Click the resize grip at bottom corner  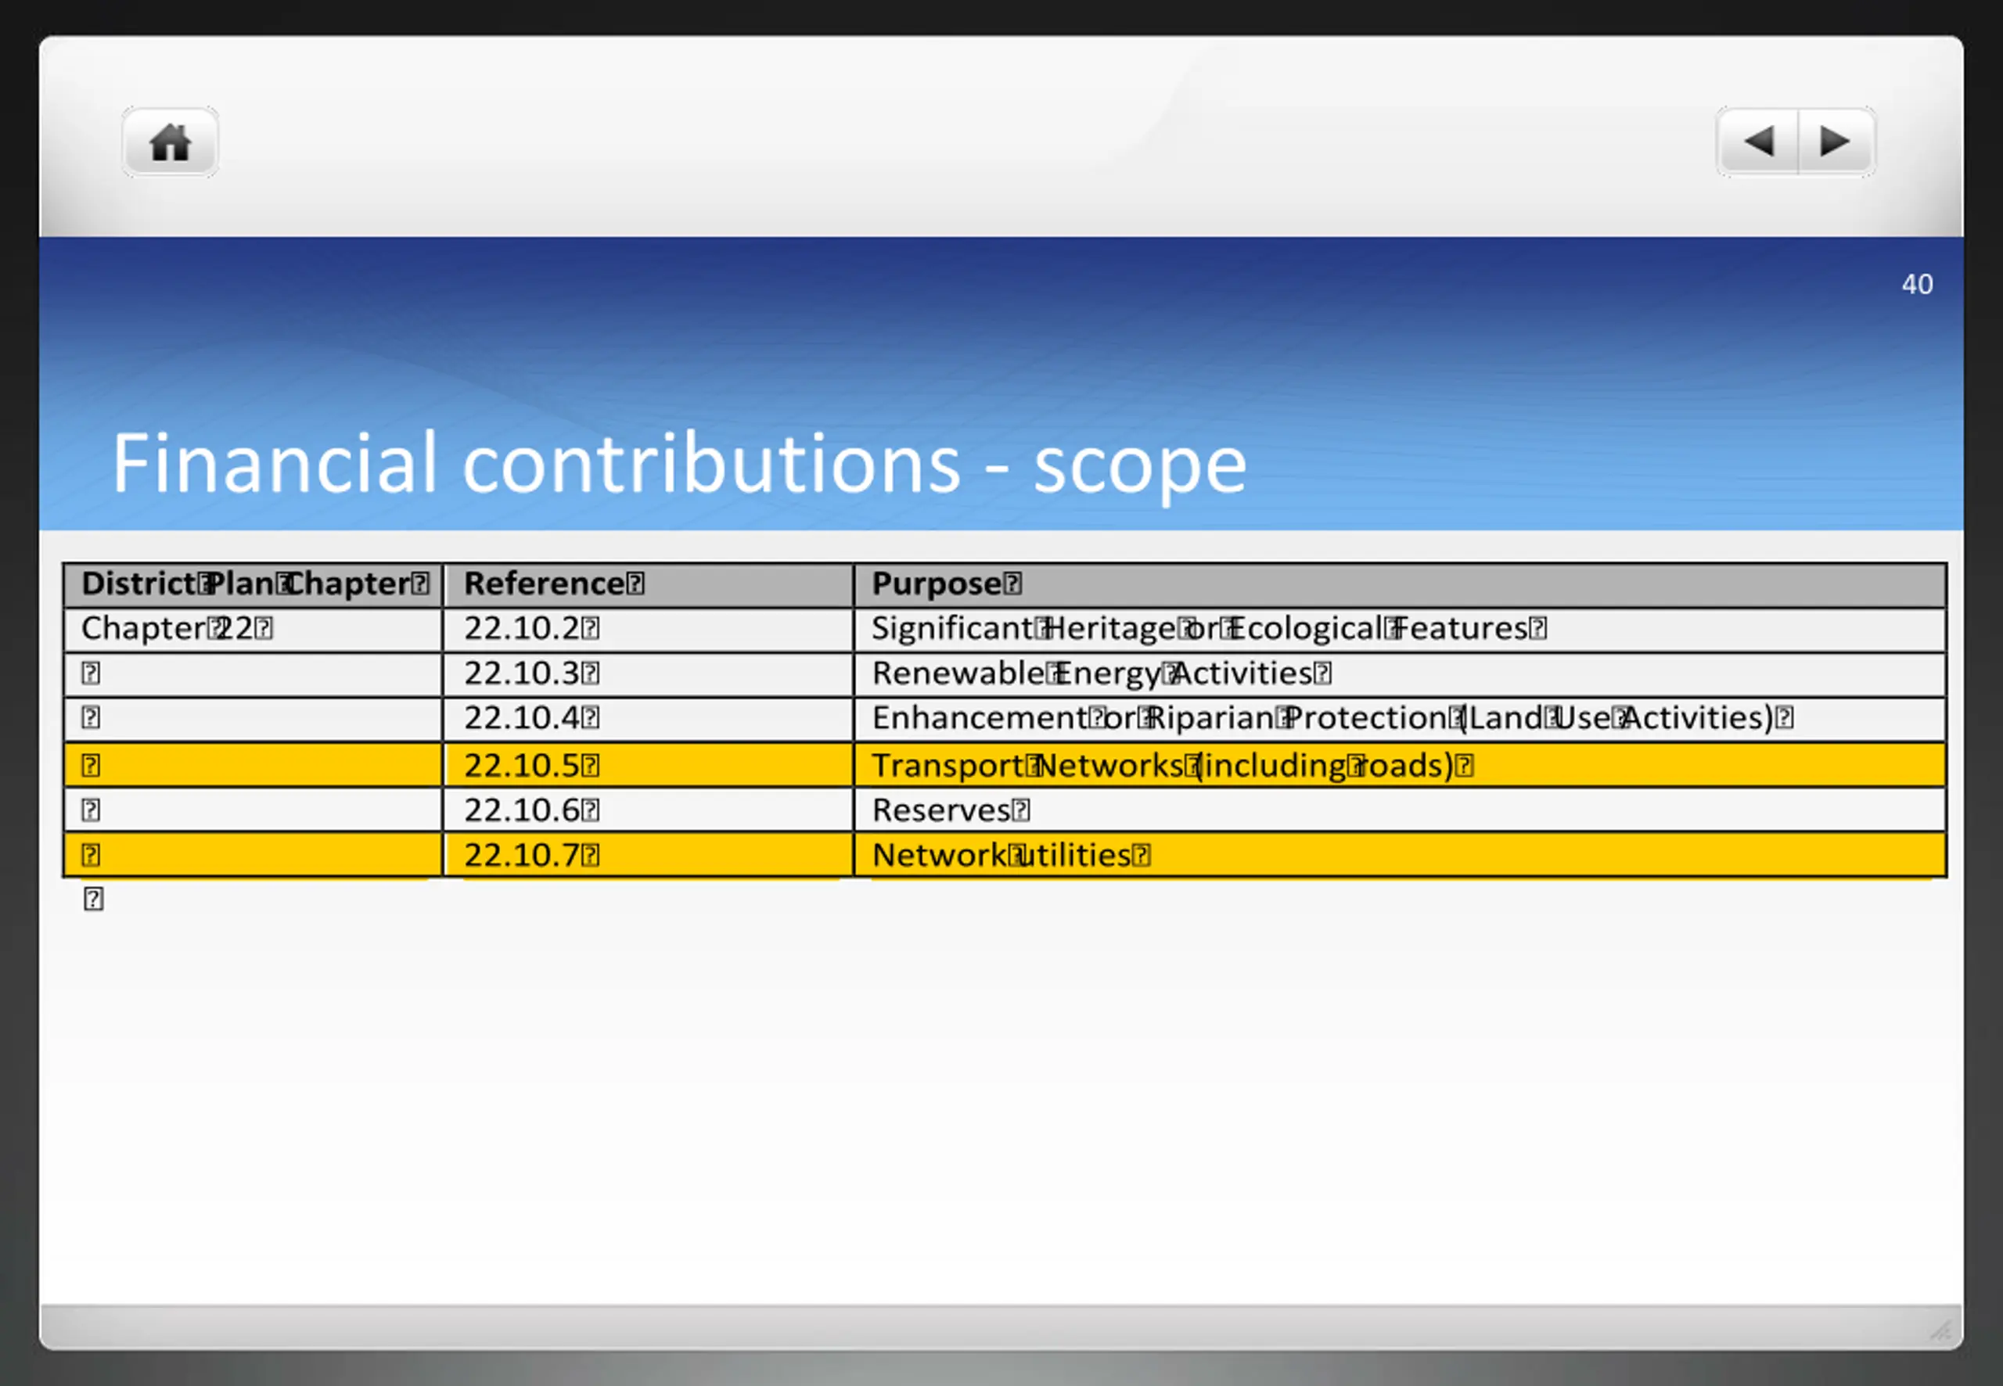tap(1940, 1330)
